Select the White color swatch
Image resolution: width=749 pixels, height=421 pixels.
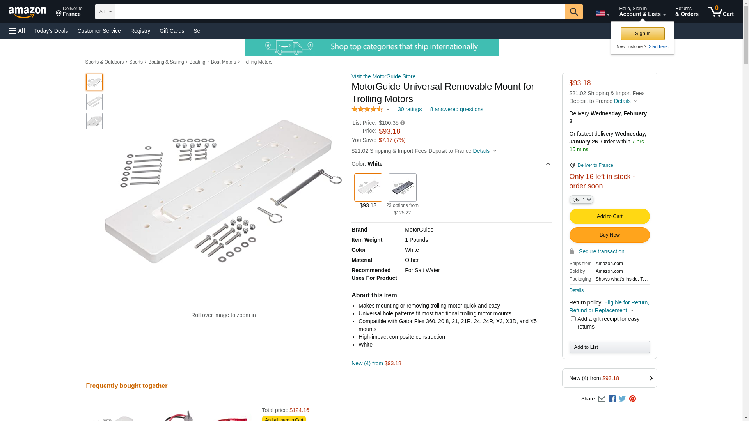pos(368,188)
